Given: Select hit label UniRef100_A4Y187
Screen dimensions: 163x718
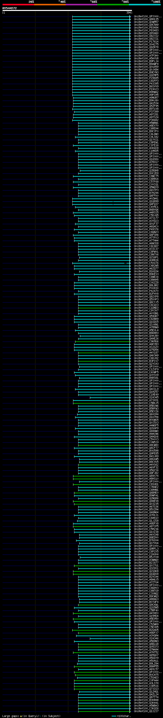Looking at the screenshot, I should click(x=146, y=353).
